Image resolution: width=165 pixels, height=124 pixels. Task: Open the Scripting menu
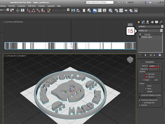point(42,6)
